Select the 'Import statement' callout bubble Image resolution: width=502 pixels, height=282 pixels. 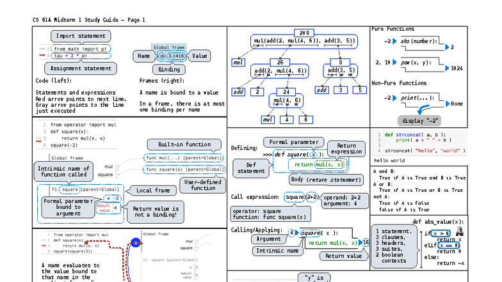81,36
